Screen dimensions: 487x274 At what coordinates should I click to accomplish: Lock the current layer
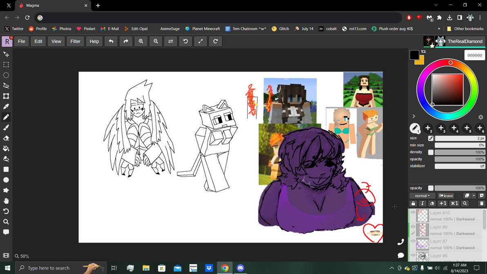pyautogui.click(x=413, y=203)
